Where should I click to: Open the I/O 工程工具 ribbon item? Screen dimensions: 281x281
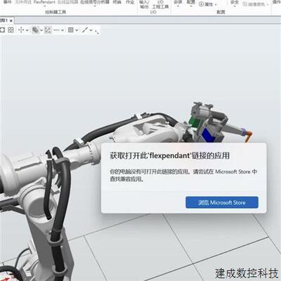[160, 4]
